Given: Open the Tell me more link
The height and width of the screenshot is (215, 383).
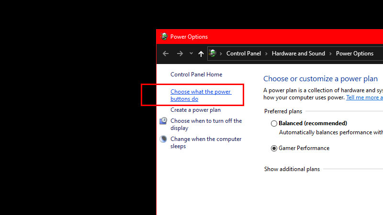Looking at the screenshot, I should pyautogui.click(x=364, y=97).
